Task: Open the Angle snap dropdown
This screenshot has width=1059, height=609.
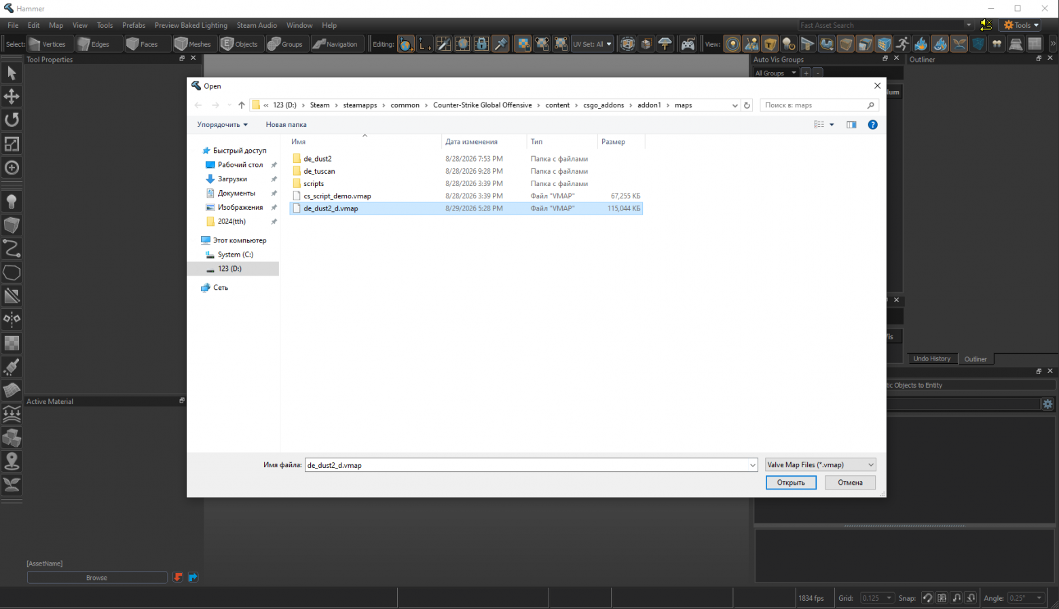Action: click(1026, 598)
